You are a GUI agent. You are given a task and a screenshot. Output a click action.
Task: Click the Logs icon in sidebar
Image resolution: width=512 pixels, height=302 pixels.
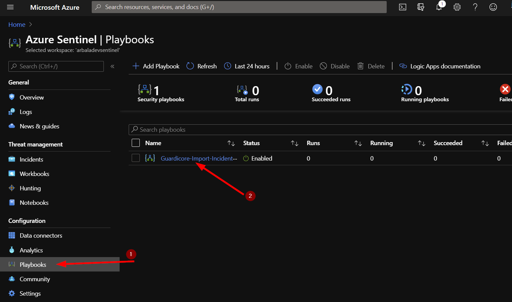(x=12, y=112)
